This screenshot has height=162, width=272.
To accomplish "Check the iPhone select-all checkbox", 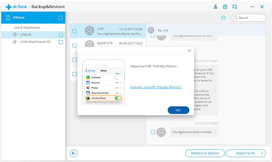I will click(61, 18).
